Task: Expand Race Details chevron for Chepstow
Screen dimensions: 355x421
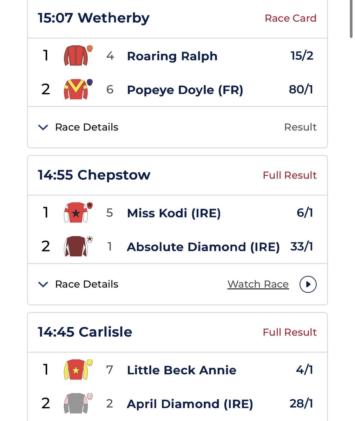Action: (x=43, y=285)
